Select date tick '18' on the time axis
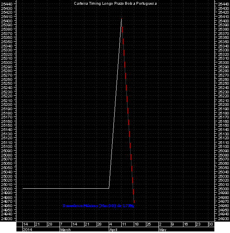 tap(137, 224)
